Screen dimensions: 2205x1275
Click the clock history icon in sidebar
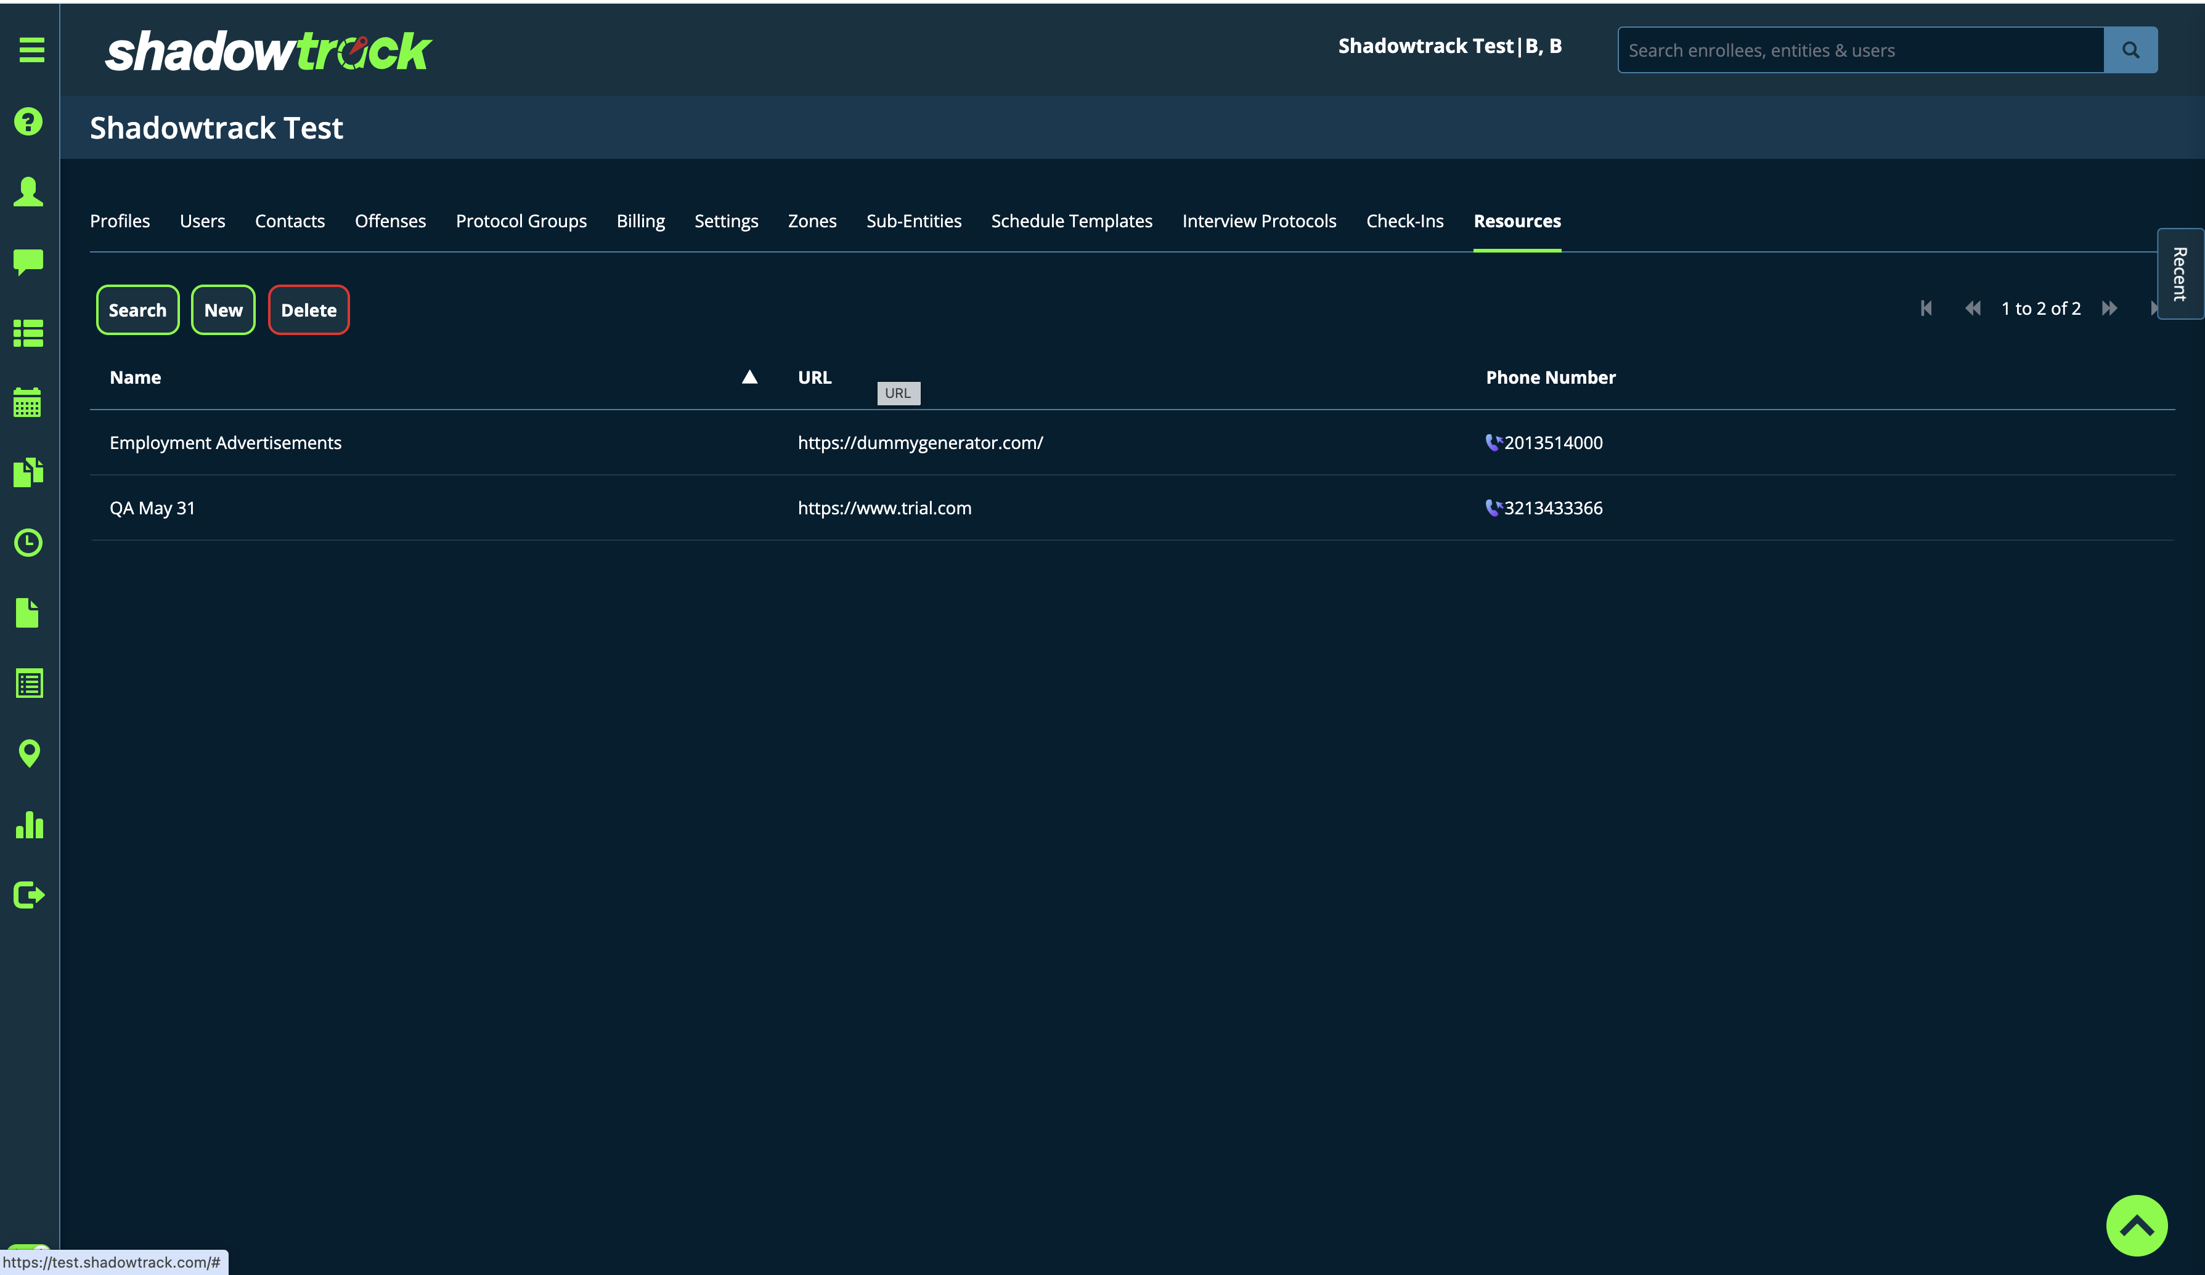tap(29, 542)
